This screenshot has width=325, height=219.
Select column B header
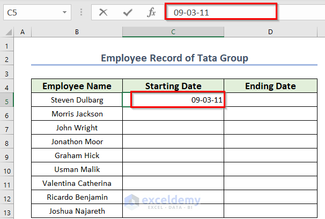[77, 33]
